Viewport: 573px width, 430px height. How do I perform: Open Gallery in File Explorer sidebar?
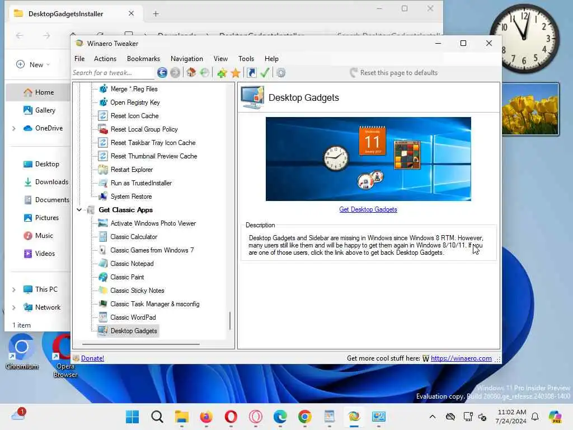click(39, 110)
